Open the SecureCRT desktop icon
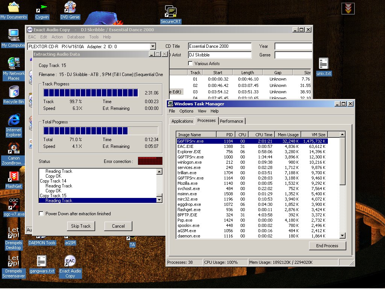The image size is (385, 289). [x=171, y=12]
